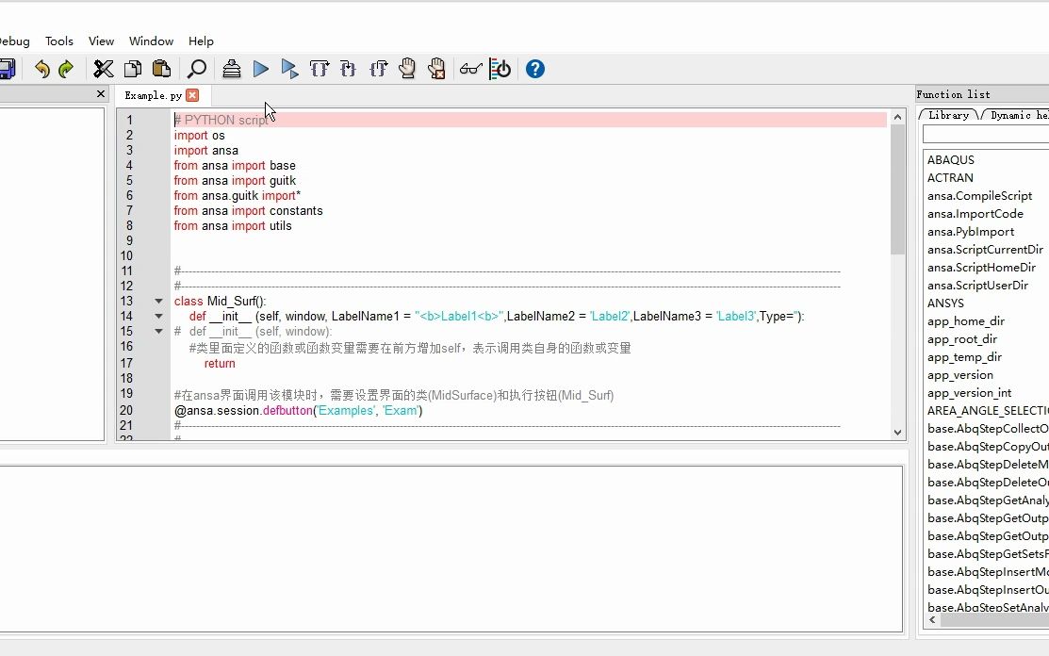The height and width of the screenshot is (656, 1049).
Task: Select app_version_int in function list
Action: pyautogui.click(x=969, y=393)
